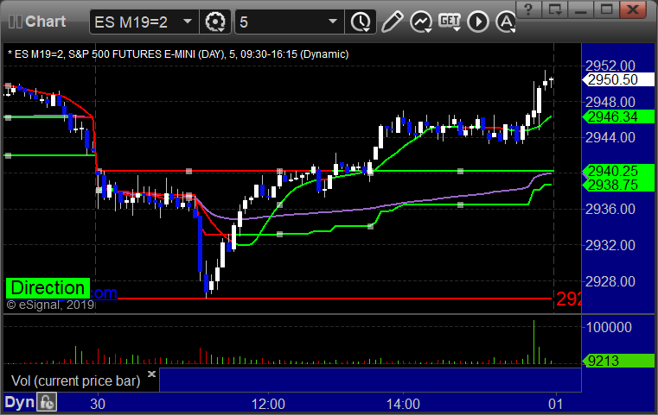Screen dimensions: 658x415
Task: Click the volume value marker 9213
Action: coord(618,361)
